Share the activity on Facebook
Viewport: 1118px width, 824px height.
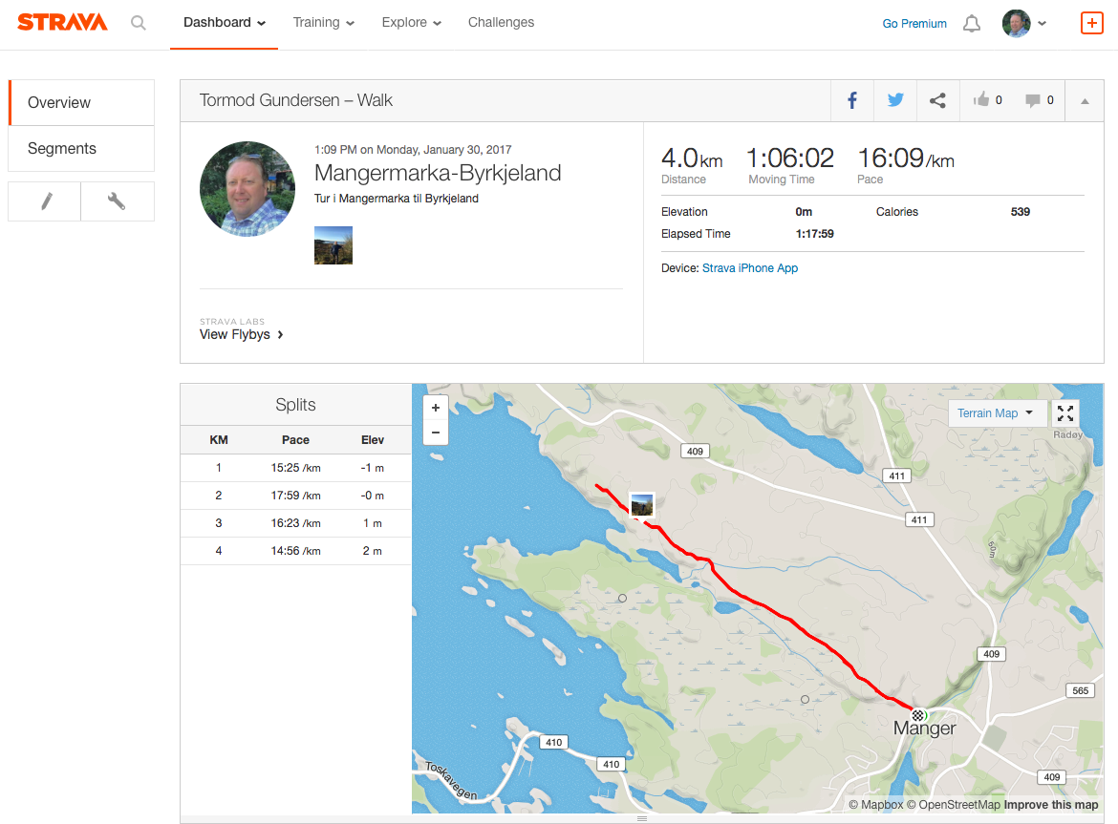852,100
